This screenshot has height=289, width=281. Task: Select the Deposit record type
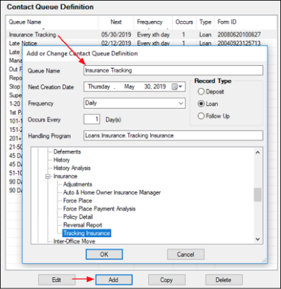pos(201,92)
